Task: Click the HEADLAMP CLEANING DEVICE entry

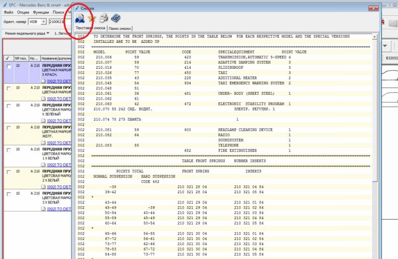Action: 245,130
